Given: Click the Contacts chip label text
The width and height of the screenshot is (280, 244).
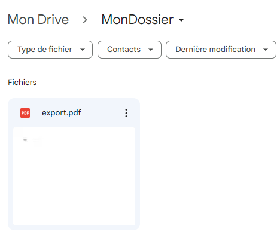Looking at the screenshot, I should [x=124, y=50].
